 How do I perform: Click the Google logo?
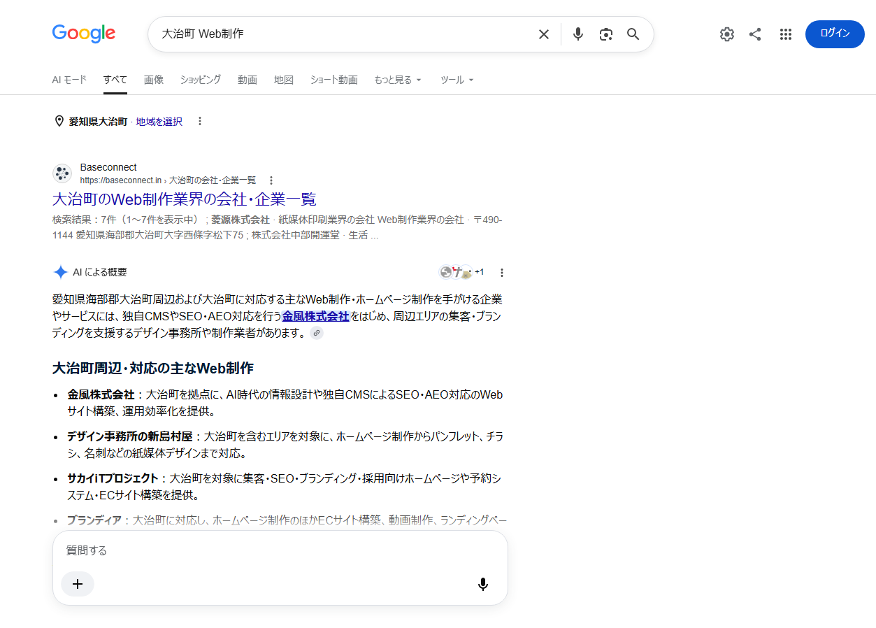coord(84,34)
